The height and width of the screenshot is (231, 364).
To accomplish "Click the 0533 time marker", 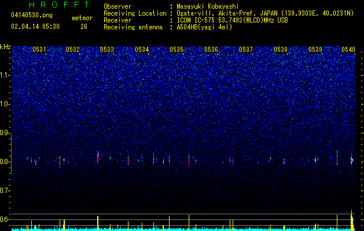I will [x=107, y=50].
